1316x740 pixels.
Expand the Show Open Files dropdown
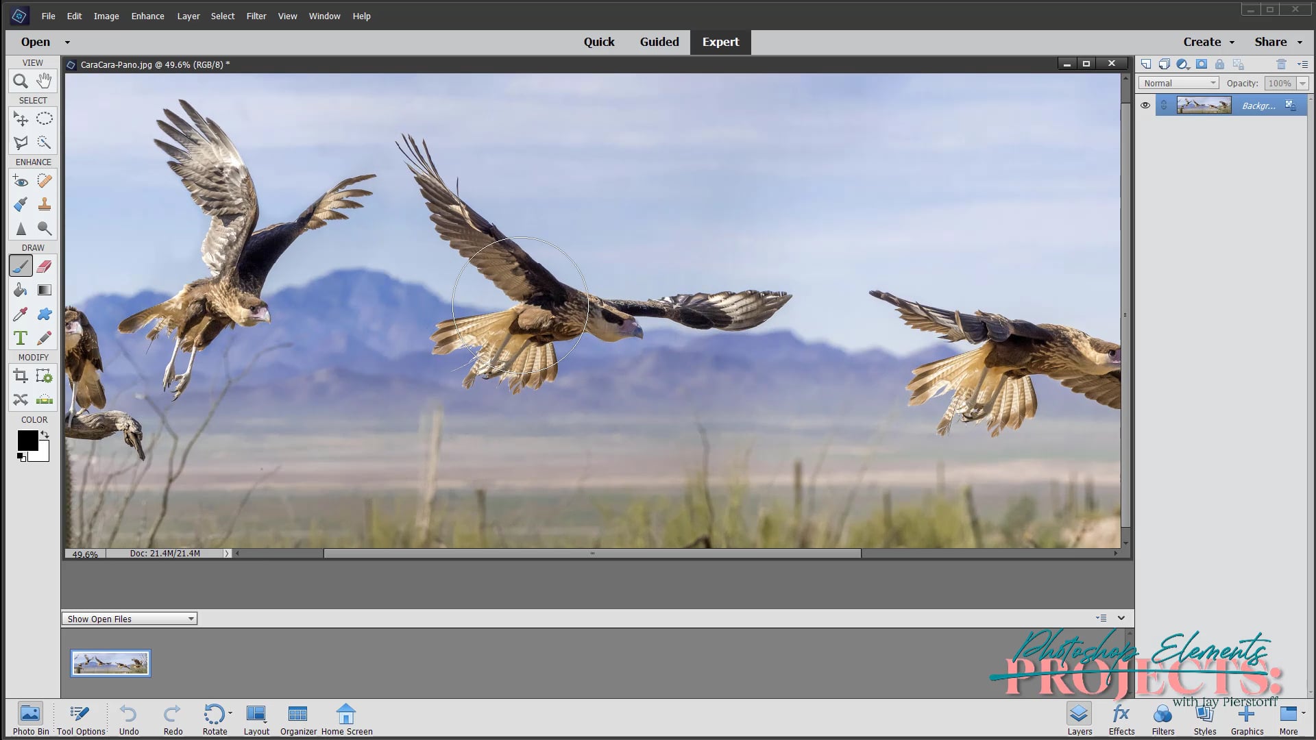[130, 619]
